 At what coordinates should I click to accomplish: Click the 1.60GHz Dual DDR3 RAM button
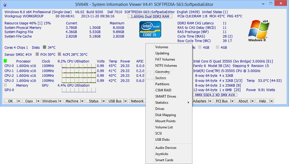click(150, 16)
